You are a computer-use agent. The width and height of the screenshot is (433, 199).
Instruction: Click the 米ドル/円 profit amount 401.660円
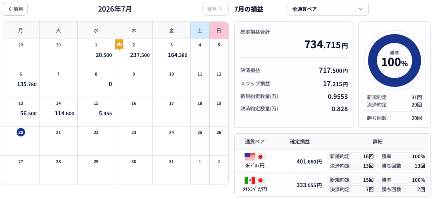coord(309,162)
